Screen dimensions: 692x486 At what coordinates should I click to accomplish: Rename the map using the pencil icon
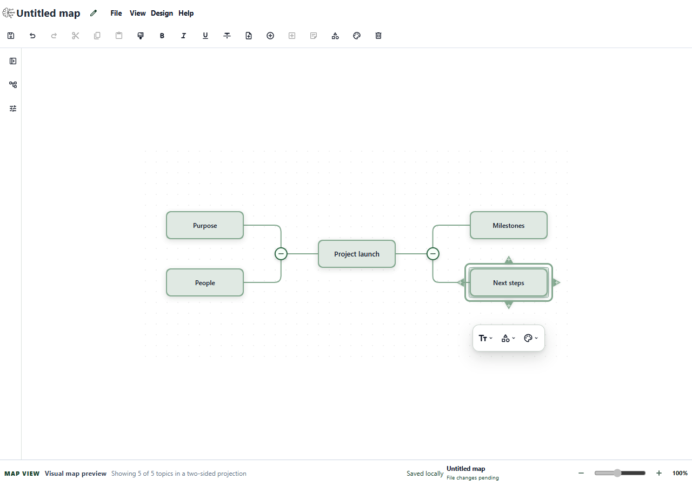click(x=94, y=13)
